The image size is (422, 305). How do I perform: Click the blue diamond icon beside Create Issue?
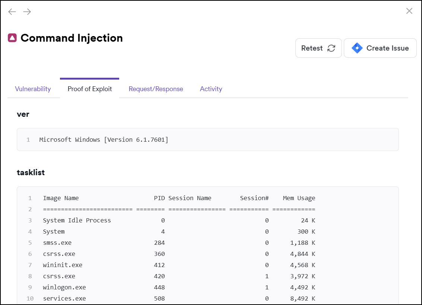[356, 48]
